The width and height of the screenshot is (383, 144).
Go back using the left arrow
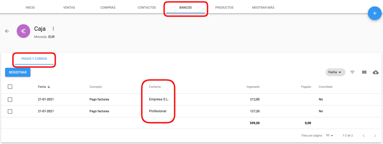[x=7, y=31]
